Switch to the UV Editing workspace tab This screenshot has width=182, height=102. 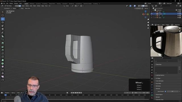45,4
